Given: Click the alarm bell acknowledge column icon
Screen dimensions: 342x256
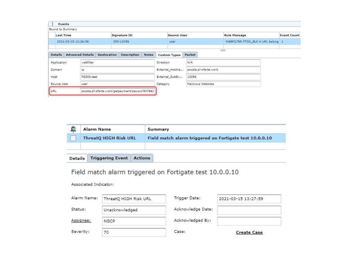Looking at the screenshot, I should (73, 129).
